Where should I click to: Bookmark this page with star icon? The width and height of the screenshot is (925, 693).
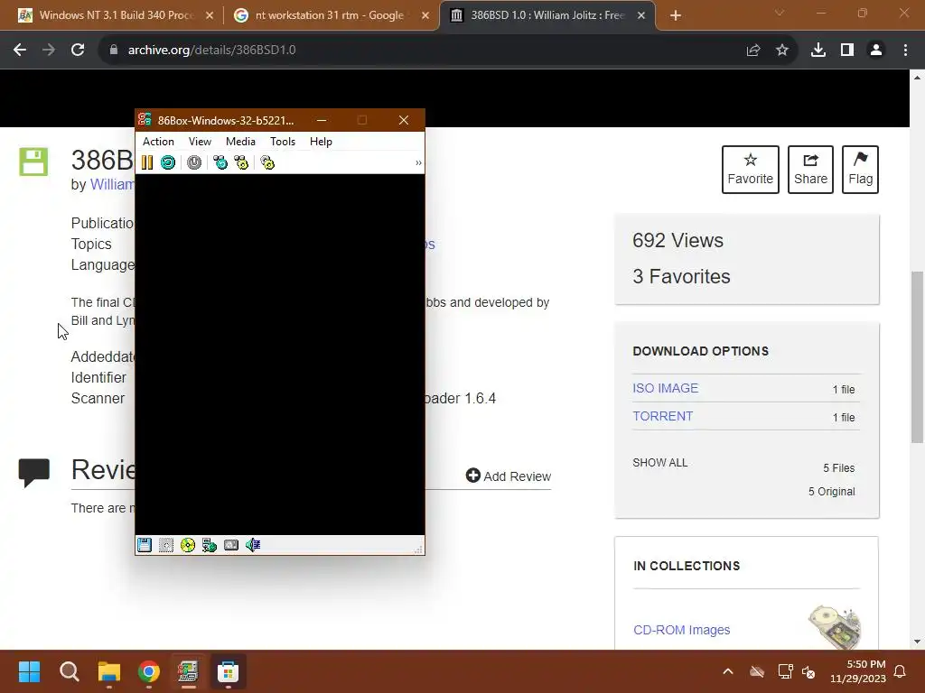pyautogui.click(x=782, y=51)
